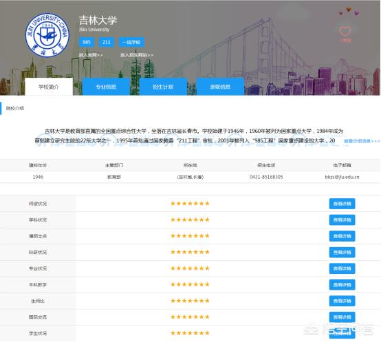The width and height of the screenshot is (381, 342).
Task: Click the 生师比 row label
Action: point(38,301)
